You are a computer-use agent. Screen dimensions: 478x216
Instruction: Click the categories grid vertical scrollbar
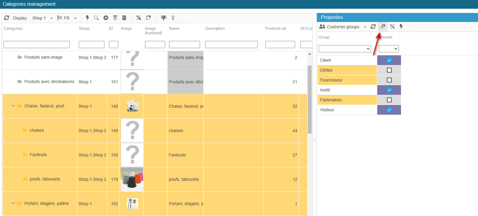pyautogui.click(x=310, y=99)
